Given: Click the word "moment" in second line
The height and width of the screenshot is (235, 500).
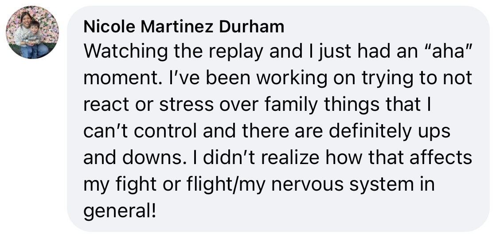Looking at the screenshot, I should (121, 78).
